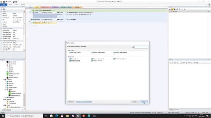Click Tilemap flip vertical icon
The height and width of the screenshot is (118, 211).
[x=186, y=63]
